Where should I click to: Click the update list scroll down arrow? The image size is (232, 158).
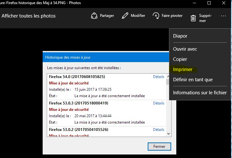tap(168, 134)
